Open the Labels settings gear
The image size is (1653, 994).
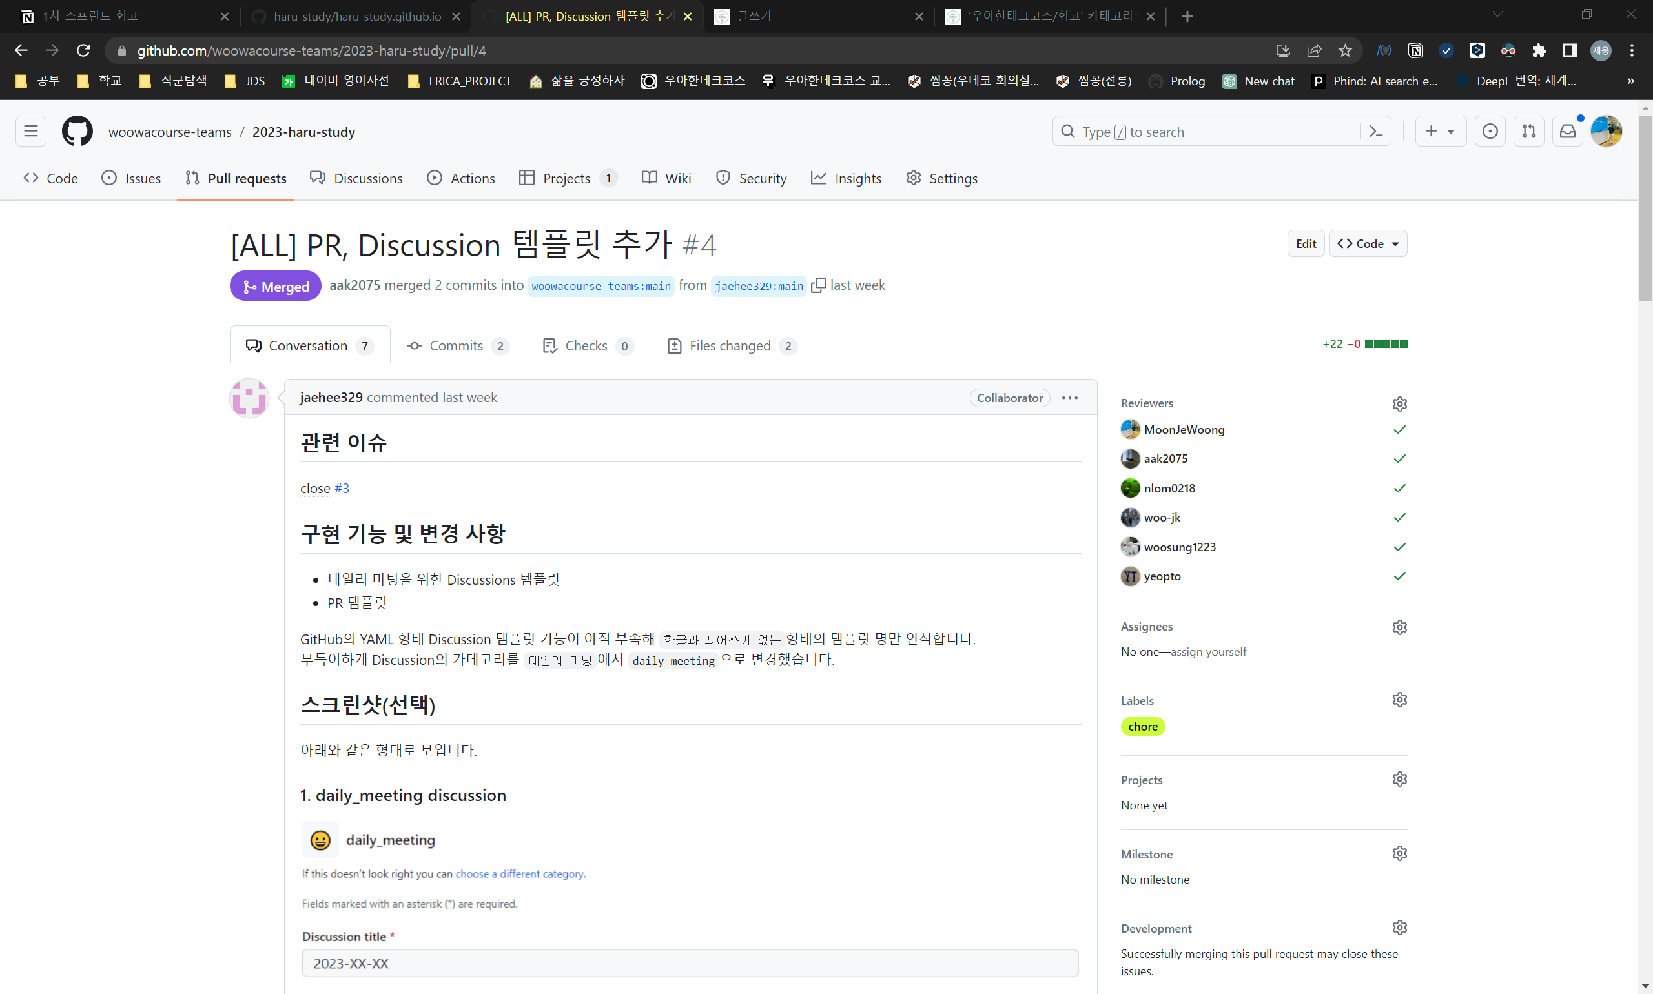(1399, 699)
